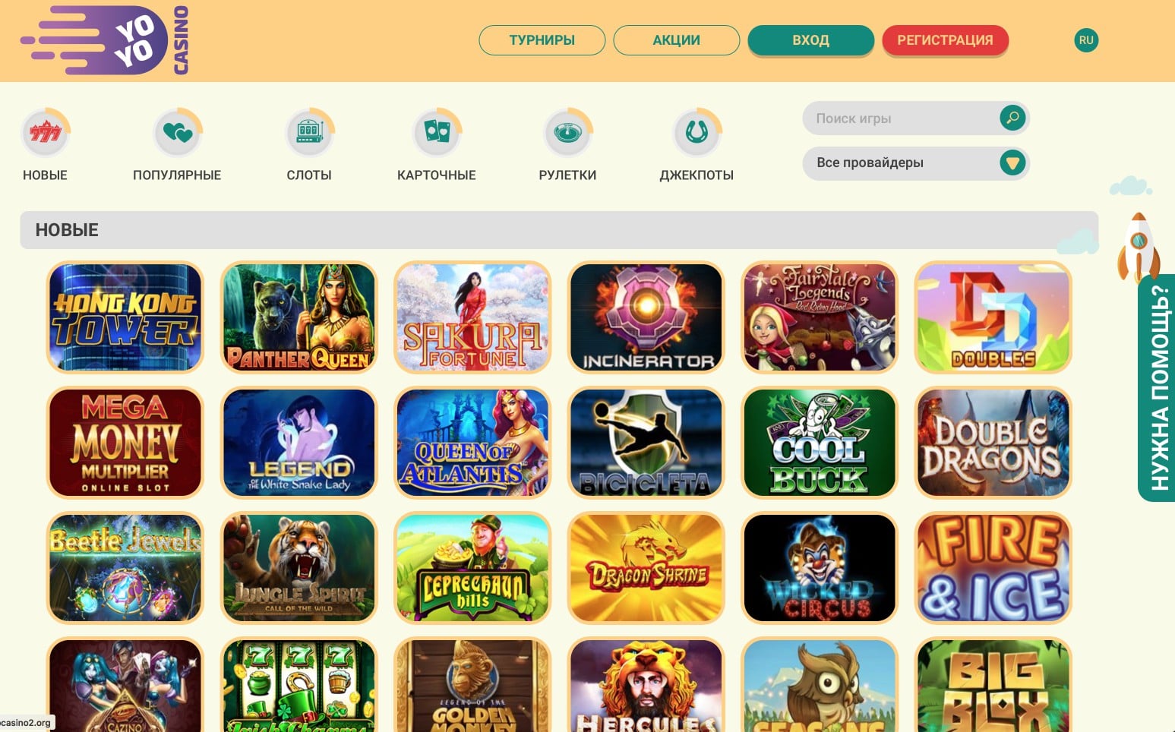Select the horseshoe Джекпоты icon

[x=696, y=132]
